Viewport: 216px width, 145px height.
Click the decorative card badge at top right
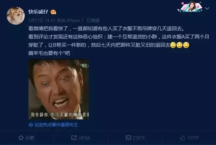[190, 6]
